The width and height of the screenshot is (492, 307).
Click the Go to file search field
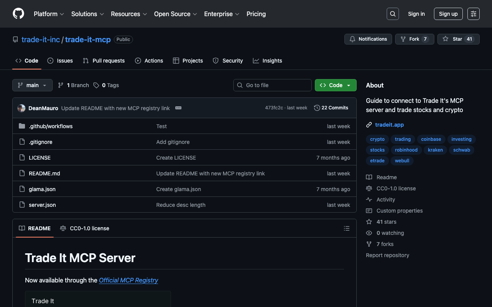[273, 85]
